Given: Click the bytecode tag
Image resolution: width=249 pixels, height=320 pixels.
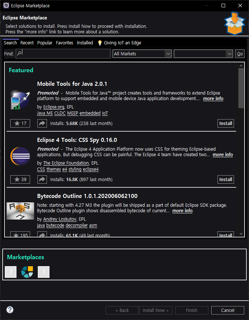Looking at the screenshot, I should [x=55, y=225].
